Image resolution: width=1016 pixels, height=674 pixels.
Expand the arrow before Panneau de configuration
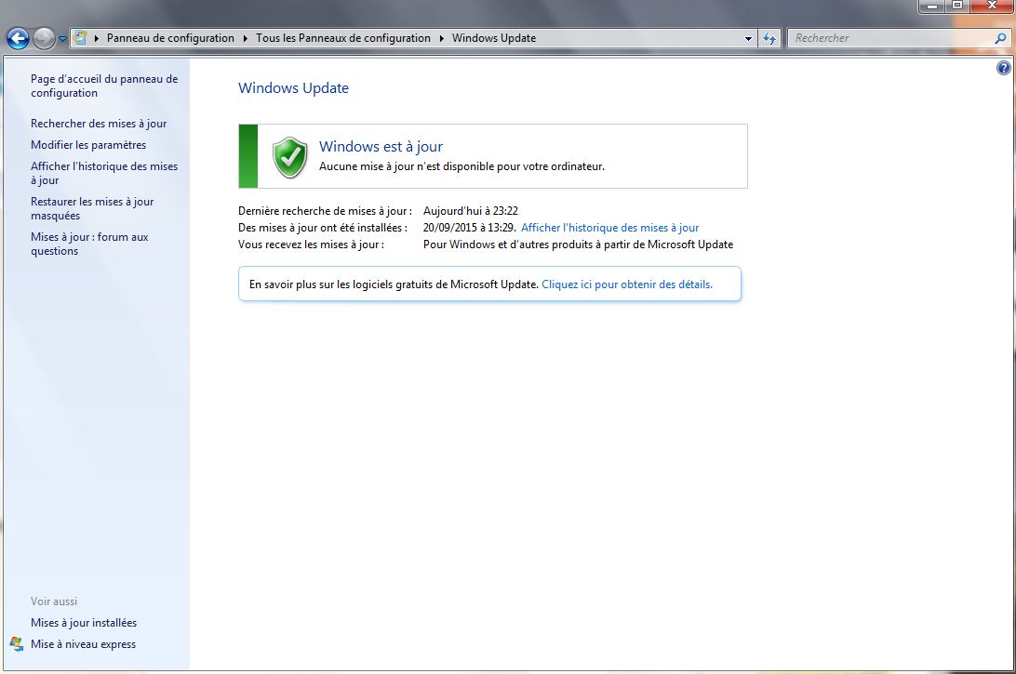[x=97, y=38]
